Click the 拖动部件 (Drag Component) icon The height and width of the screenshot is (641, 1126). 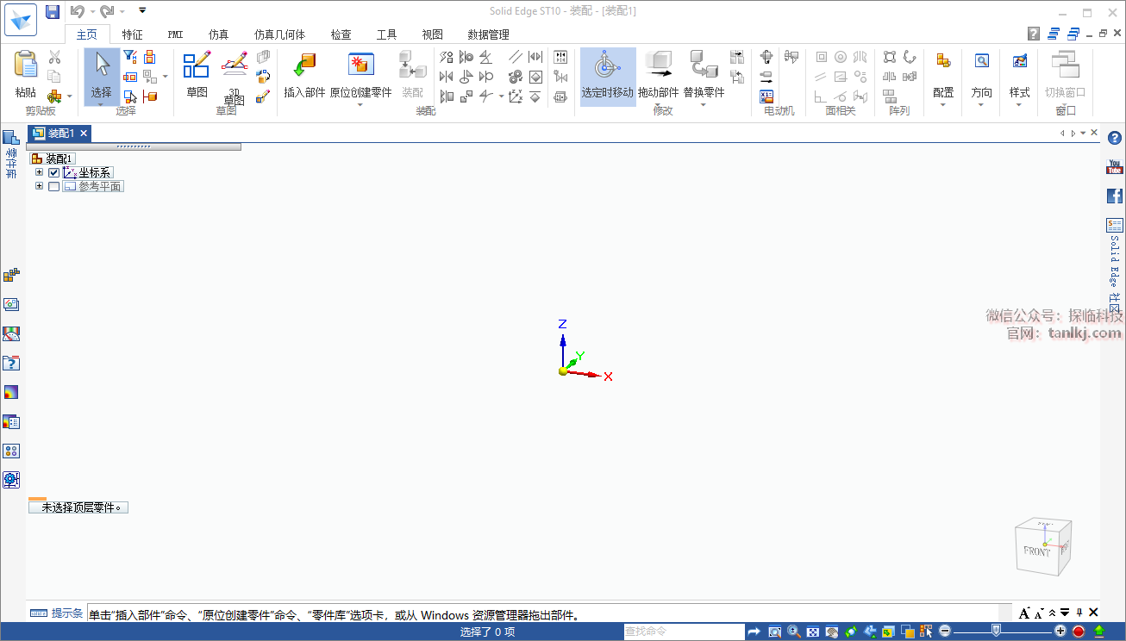point(659,65)
